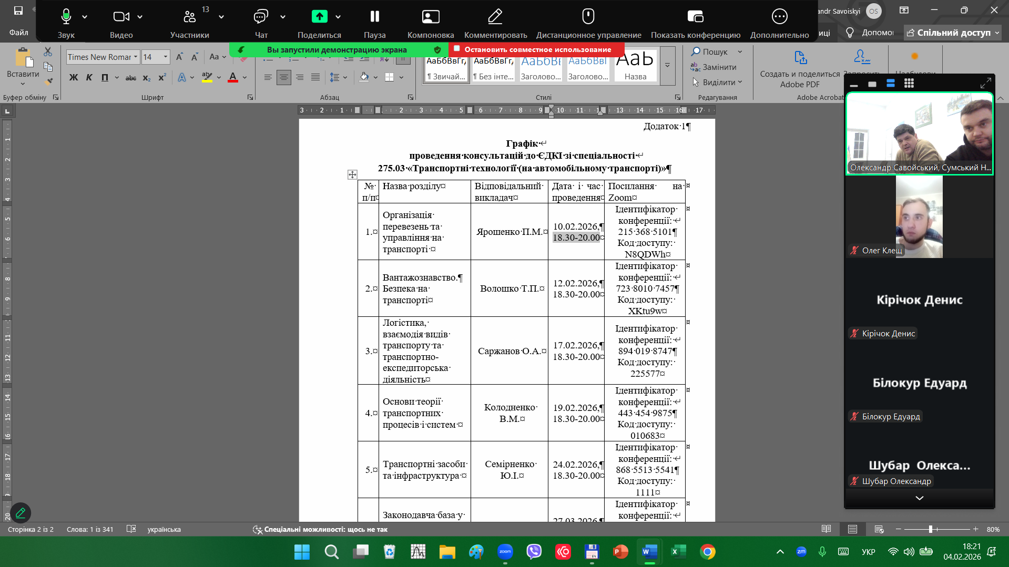Open the font size dropdown

click(166, 57)
